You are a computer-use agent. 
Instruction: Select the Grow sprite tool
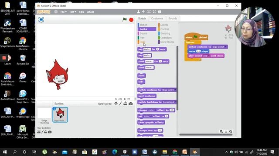click(x=149, y=12)
